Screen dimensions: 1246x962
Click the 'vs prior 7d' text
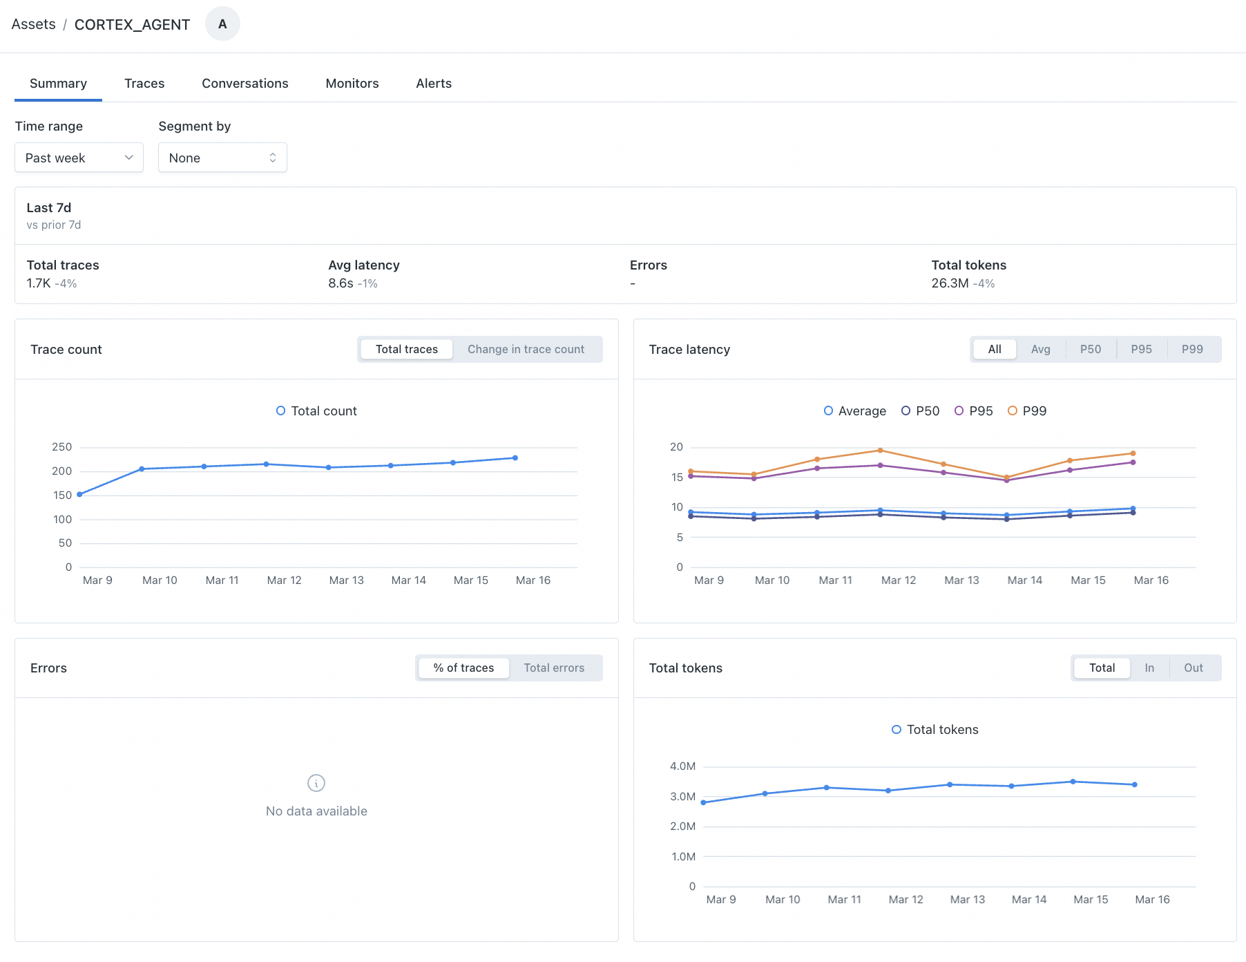pos(54,225)
